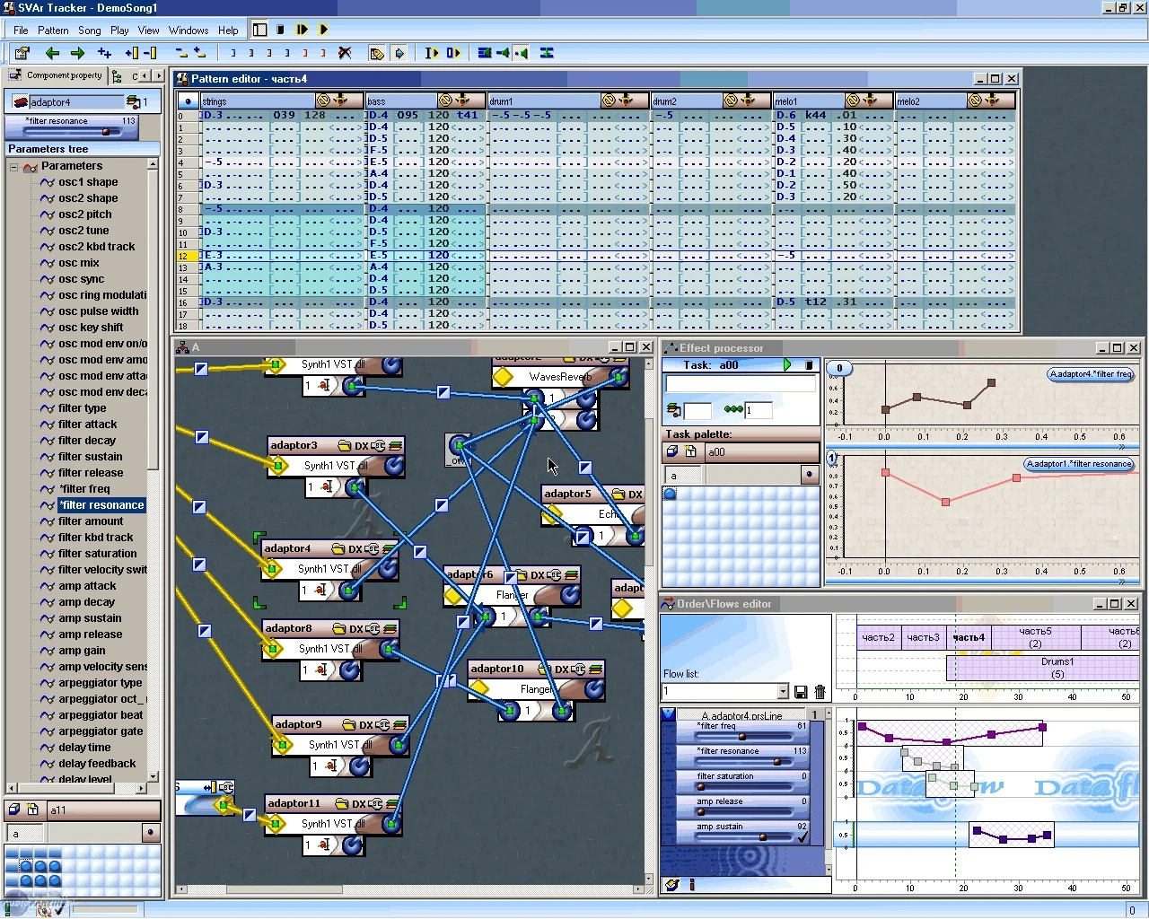
Task: Click mute icon on strings track header
Action: pos(323,101)
